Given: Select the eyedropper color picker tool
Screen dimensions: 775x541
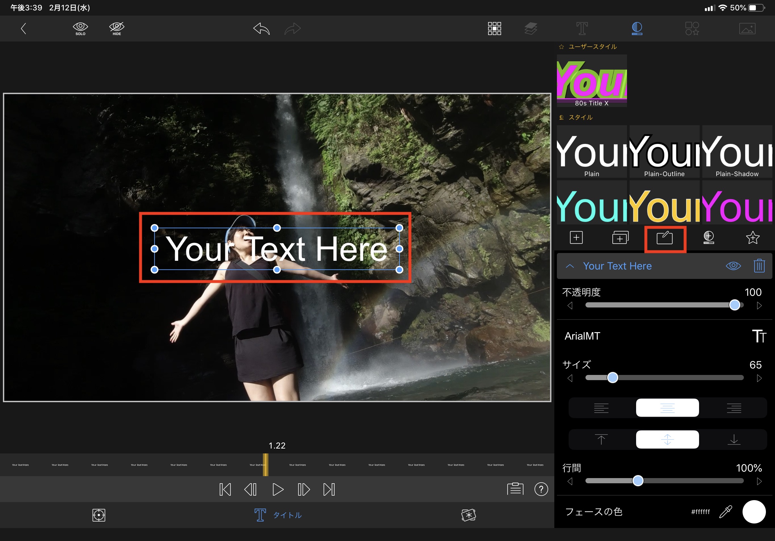Looking at the screenshot, I should [725, 512].
